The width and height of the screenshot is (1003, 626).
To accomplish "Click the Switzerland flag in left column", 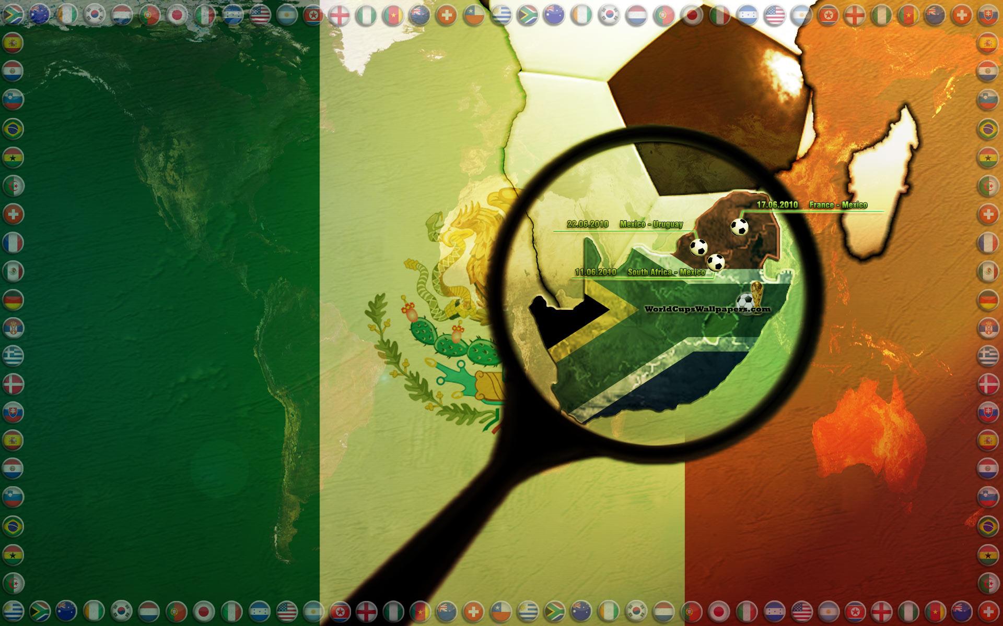I will tap(13, 214).
